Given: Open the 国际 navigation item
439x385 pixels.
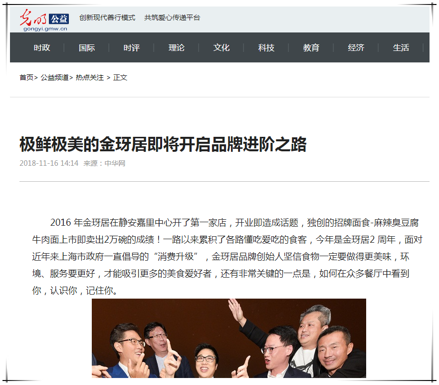Looking at the screenshot, I should [x=87, y=47].
